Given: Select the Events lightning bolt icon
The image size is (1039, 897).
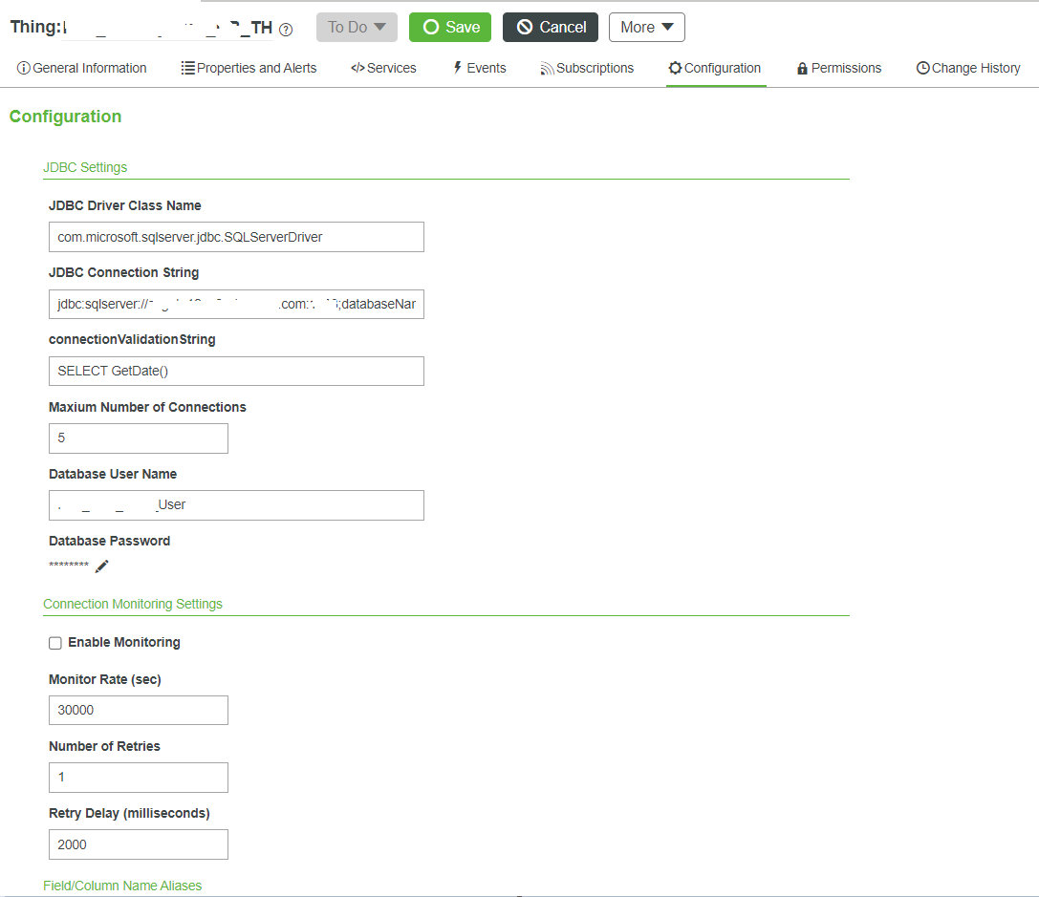Looking at the screenshot, I should click(458, 68).
